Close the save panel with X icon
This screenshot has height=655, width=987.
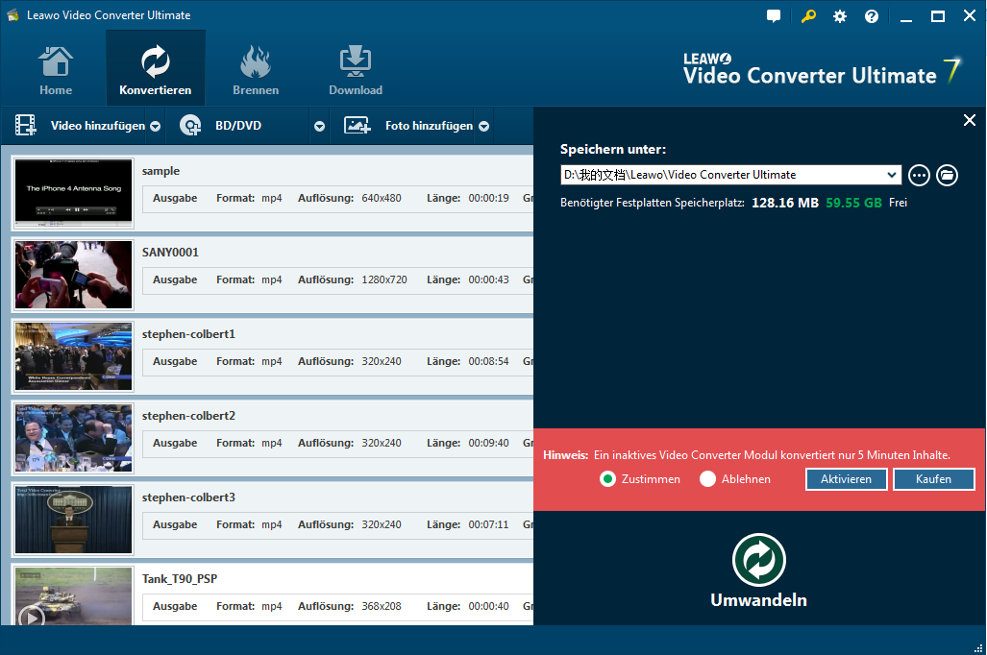click(x=969, y=120)
